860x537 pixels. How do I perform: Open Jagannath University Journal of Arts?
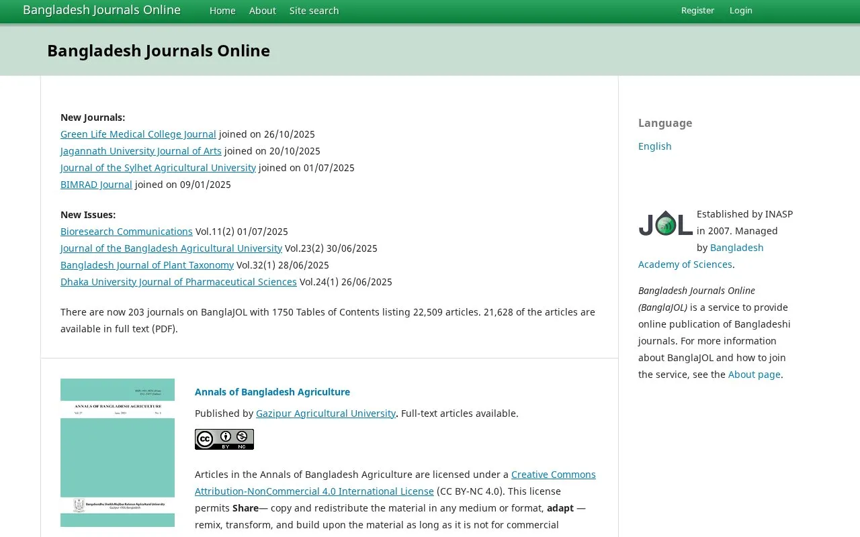point(141,151)
